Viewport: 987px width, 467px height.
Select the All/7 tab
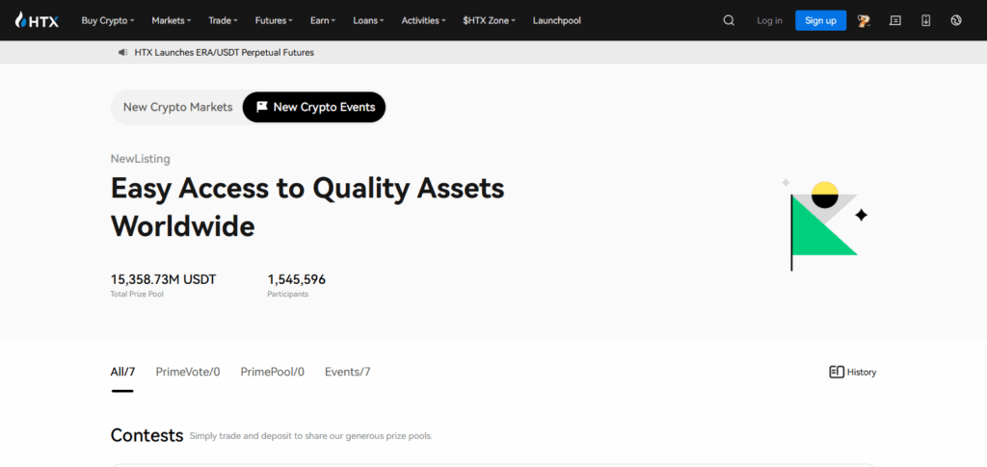(122, 372)
